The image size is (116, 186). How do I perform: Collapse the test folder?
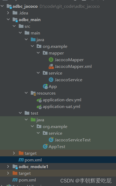(20, 113)
